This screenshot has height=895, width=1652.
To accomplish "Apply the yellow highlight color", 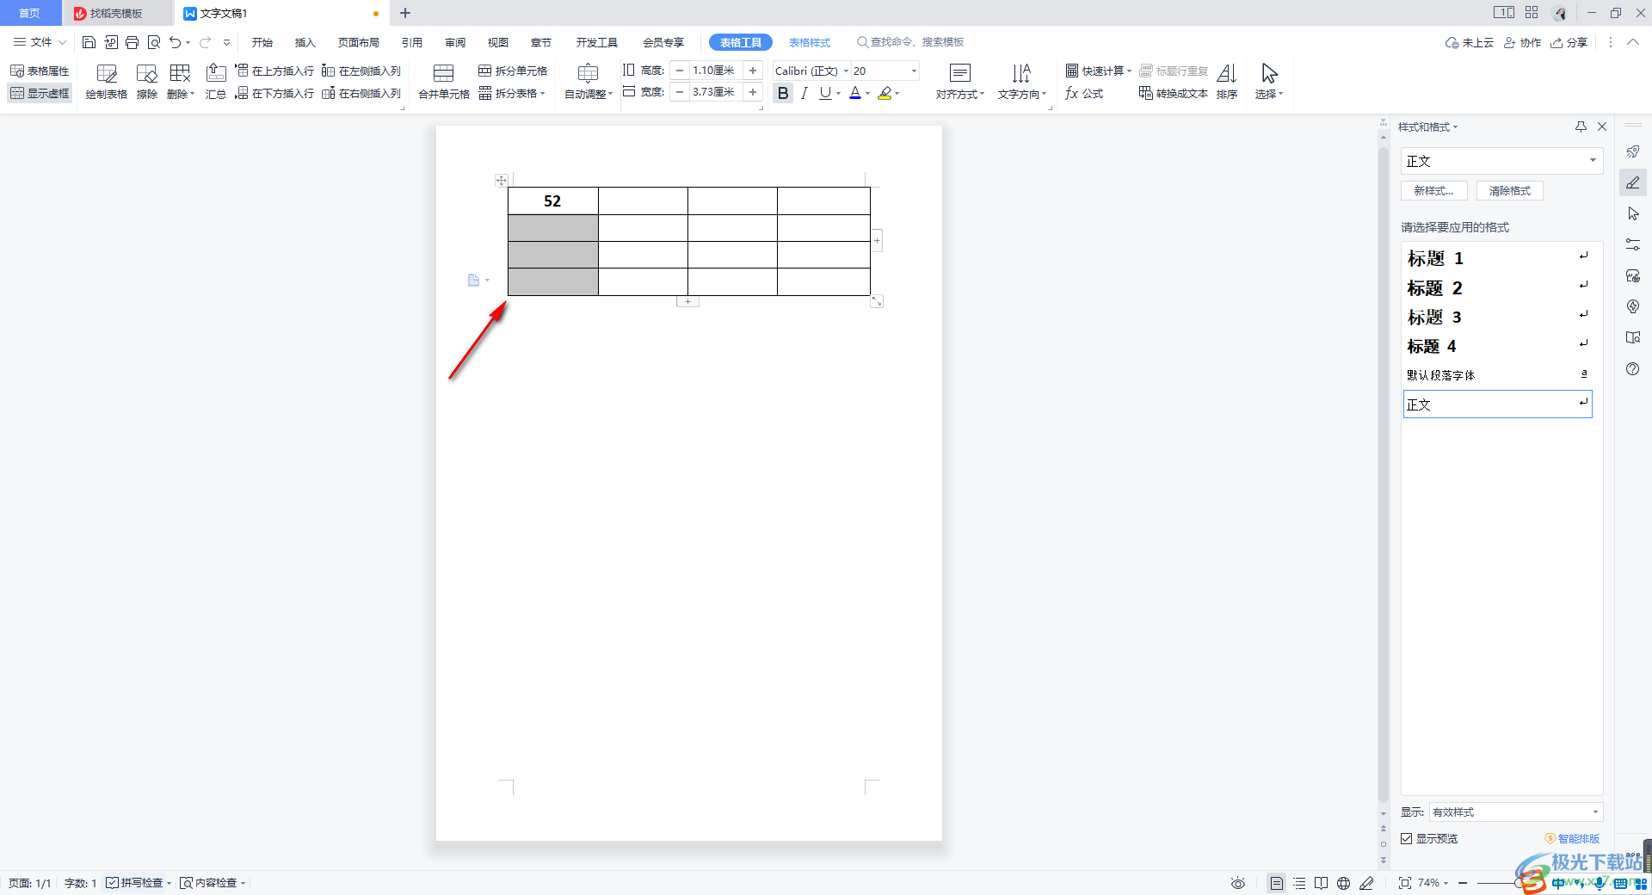I will [885, 93].
